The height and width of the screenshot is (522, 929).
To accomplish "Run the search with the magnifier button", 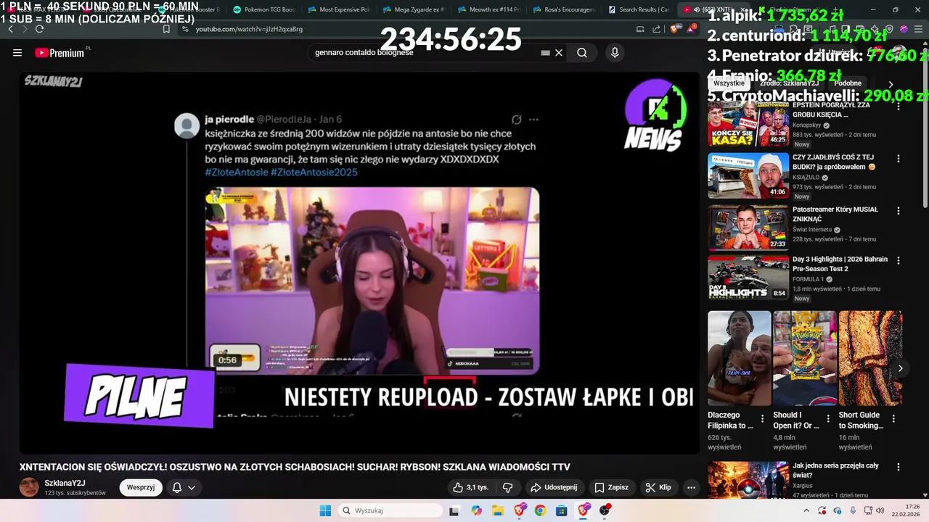I will pyautogui.click(x=582, y=52).
